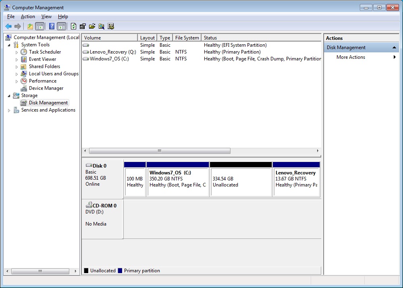This screenshot has height=288, width=403.
Task: Open the Action menu
Action: click(28, 17)
